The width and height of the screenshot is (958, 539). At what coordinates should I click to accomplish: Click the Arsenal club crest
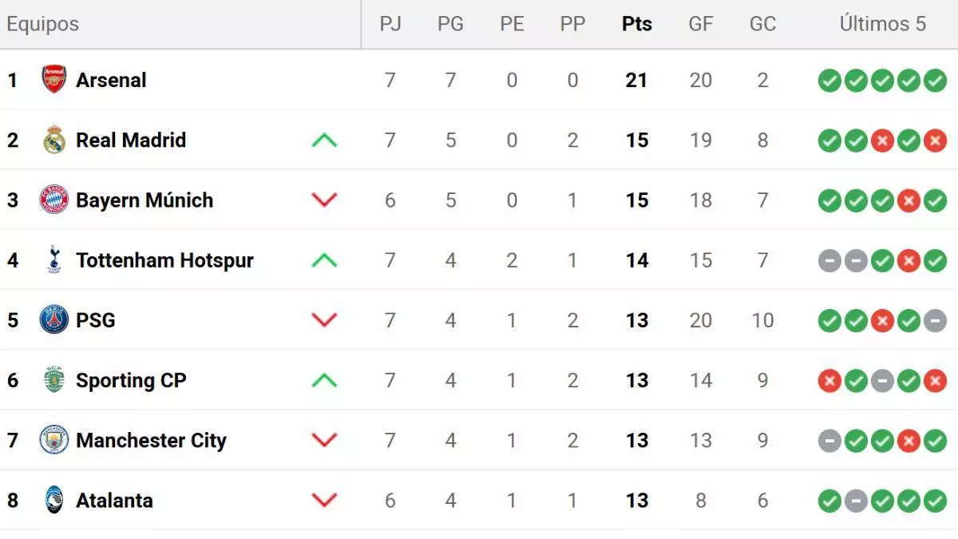tap(54, 80)
